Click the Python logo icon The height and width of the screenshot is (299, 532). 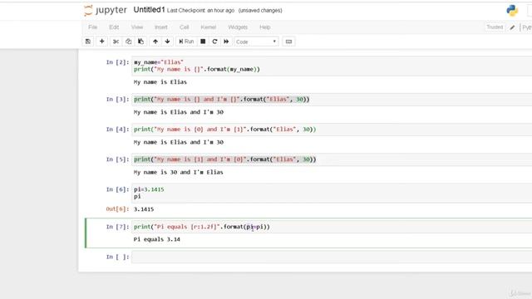click(512, 11)
